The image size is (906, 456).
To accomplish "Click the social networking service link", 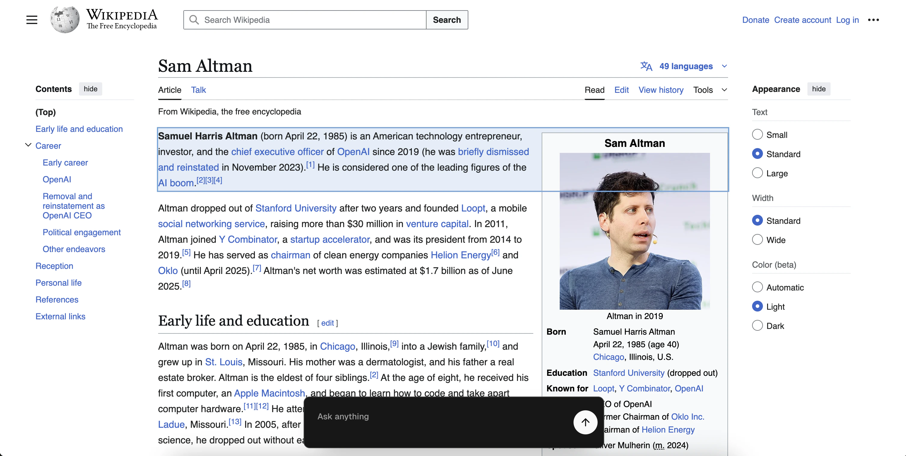I will point(211,224).
